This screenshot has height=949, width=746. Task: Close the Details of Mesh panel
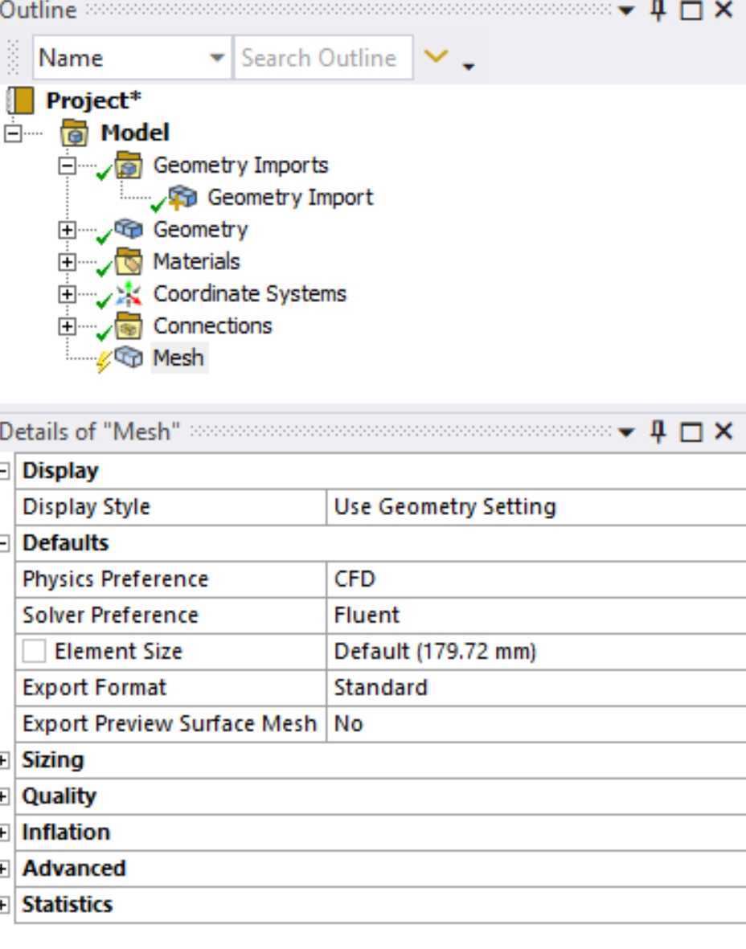[723, 431]
